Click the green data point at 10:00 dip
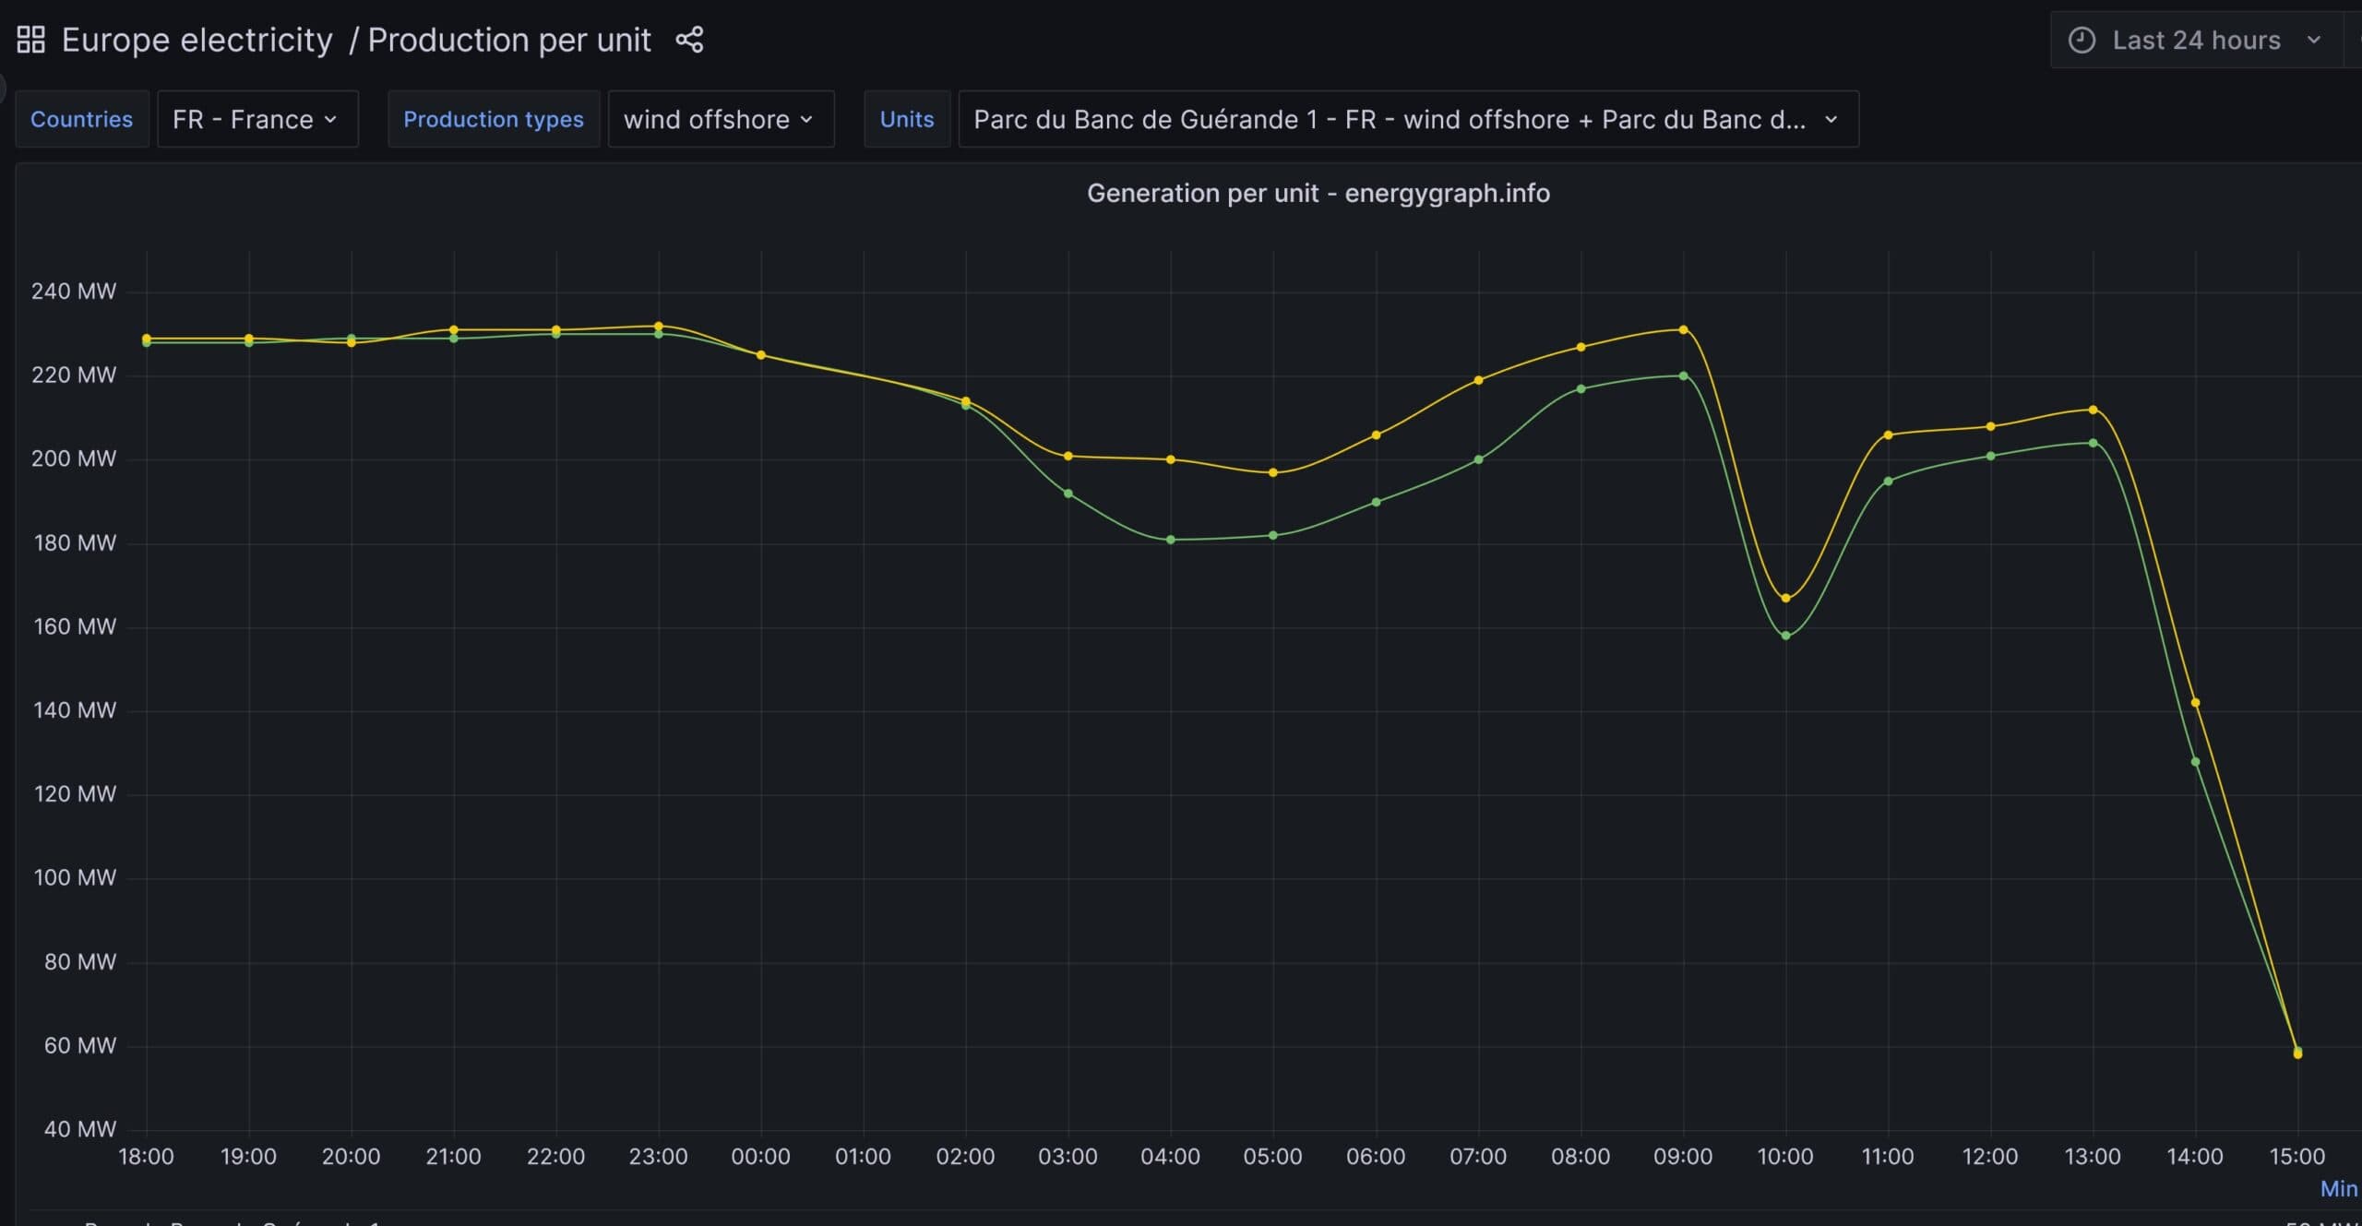Image resolution: width=2362 pixels, height=1226 pixels. 1785,636
